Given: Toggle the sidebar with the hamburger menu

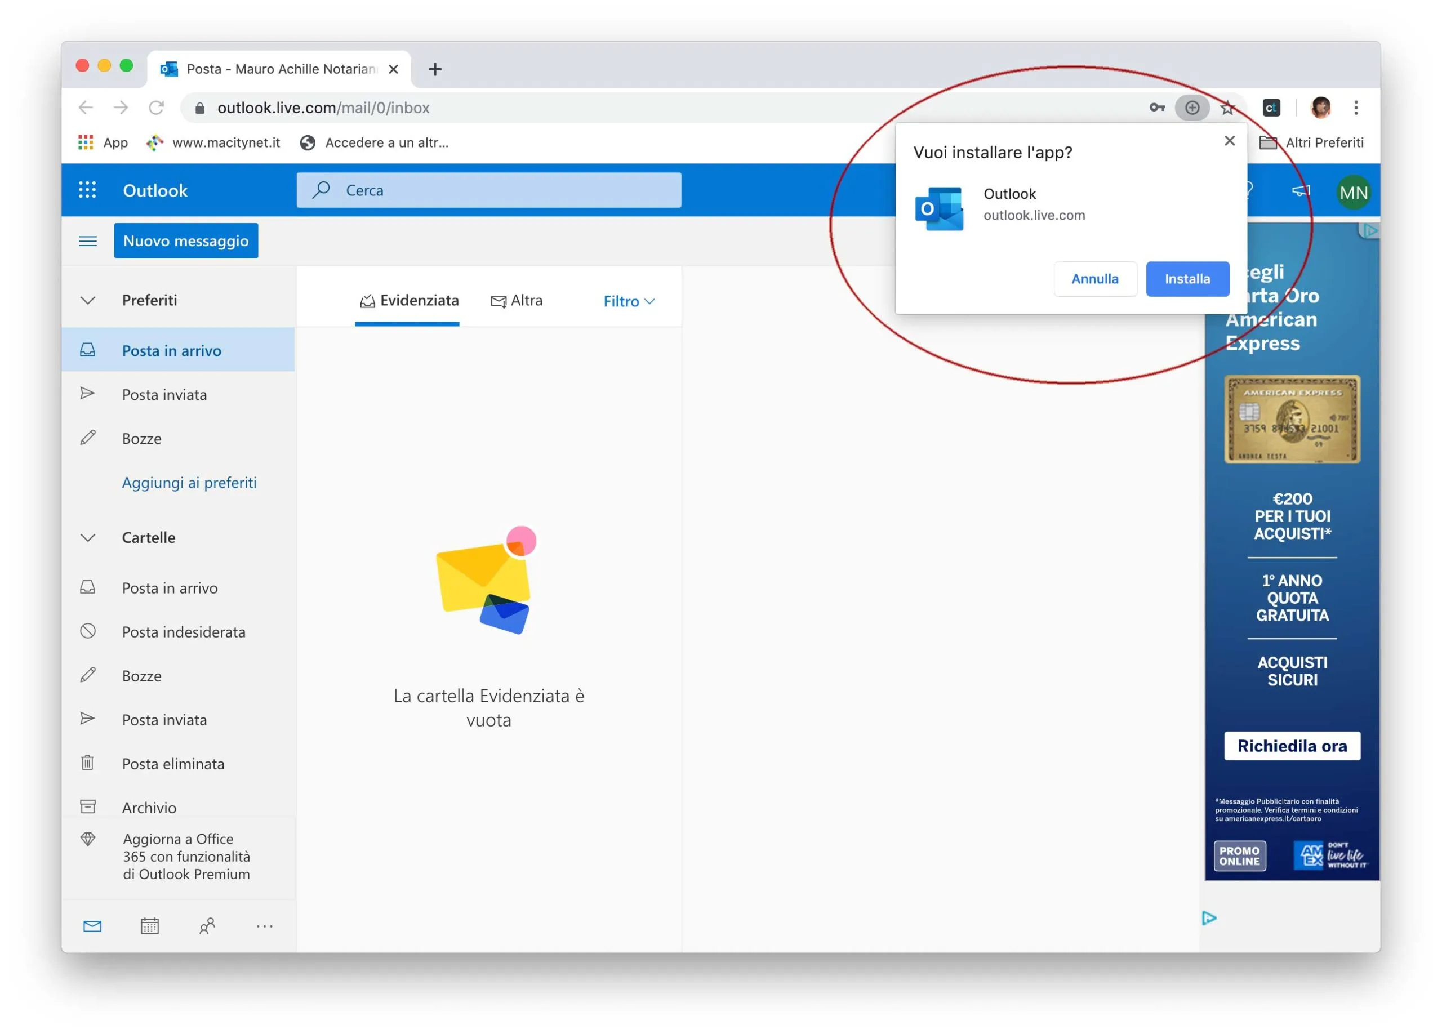Looking at the screenshot, I should [x=88, y=240].
